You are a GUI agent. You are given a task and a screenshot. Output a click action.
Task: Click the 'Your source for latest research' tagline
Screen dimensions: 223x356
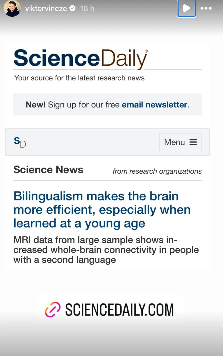pyautogui.click(x=79, y=78)
